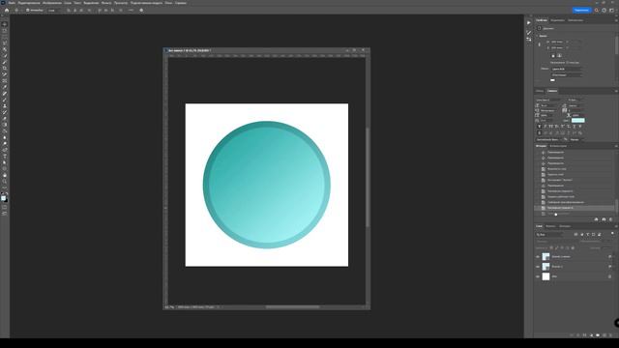Toggle layer filtering switch on or off
This screenshot has height=348, width=619.
(612, 234)
